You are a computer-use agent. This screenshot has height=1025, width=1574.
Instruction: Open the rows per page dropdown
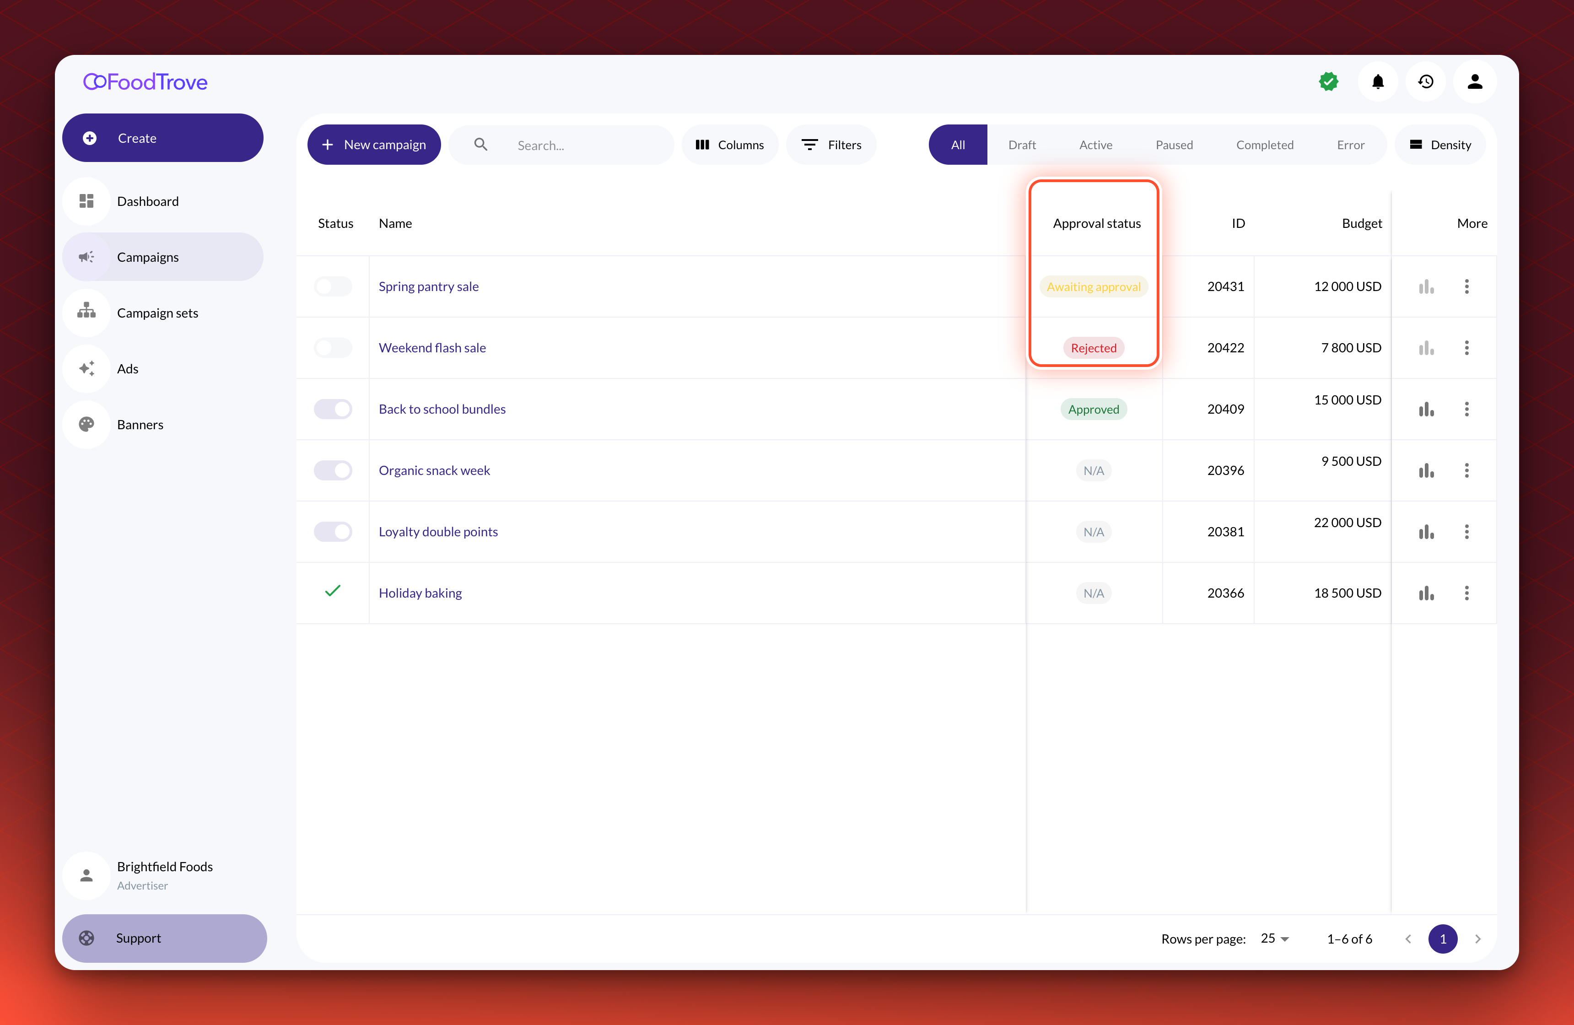click(1274, 939)
